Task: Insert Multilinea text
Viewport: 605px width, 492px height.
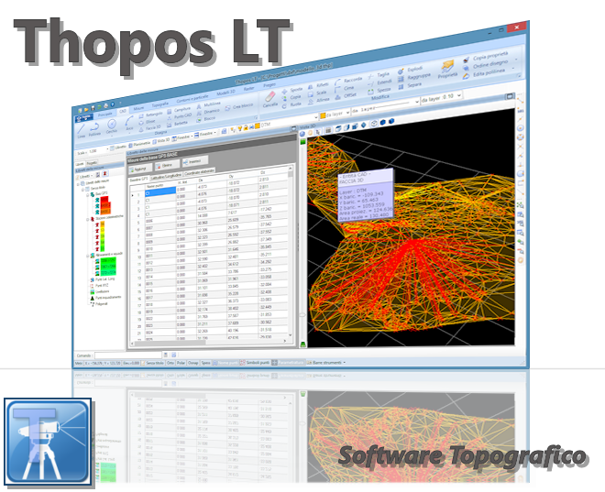Action: [x=208, y=104]
